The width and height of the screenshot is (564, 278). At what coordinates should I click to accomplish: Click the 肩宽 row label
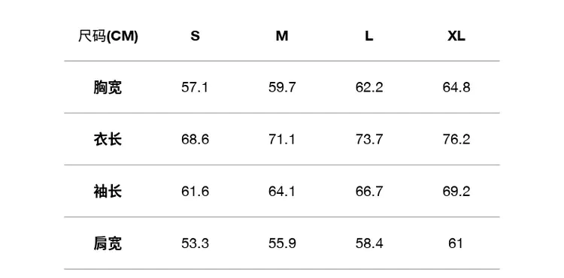tap(108, 243)
